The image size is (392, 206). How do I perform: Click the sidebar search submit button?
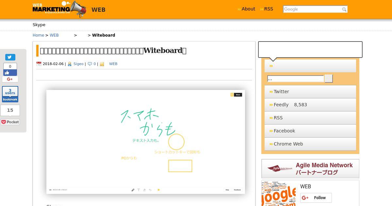[329, 78]
